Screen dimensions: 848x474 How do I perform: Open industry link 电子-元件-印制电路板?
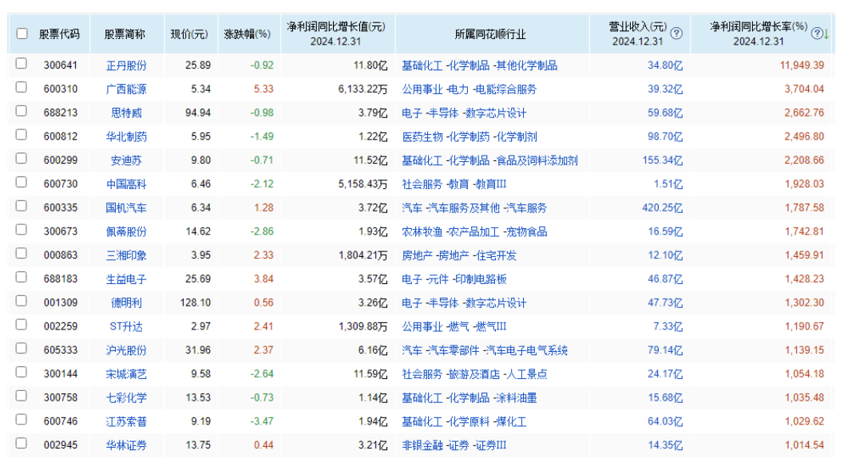(x=454, y=279)
